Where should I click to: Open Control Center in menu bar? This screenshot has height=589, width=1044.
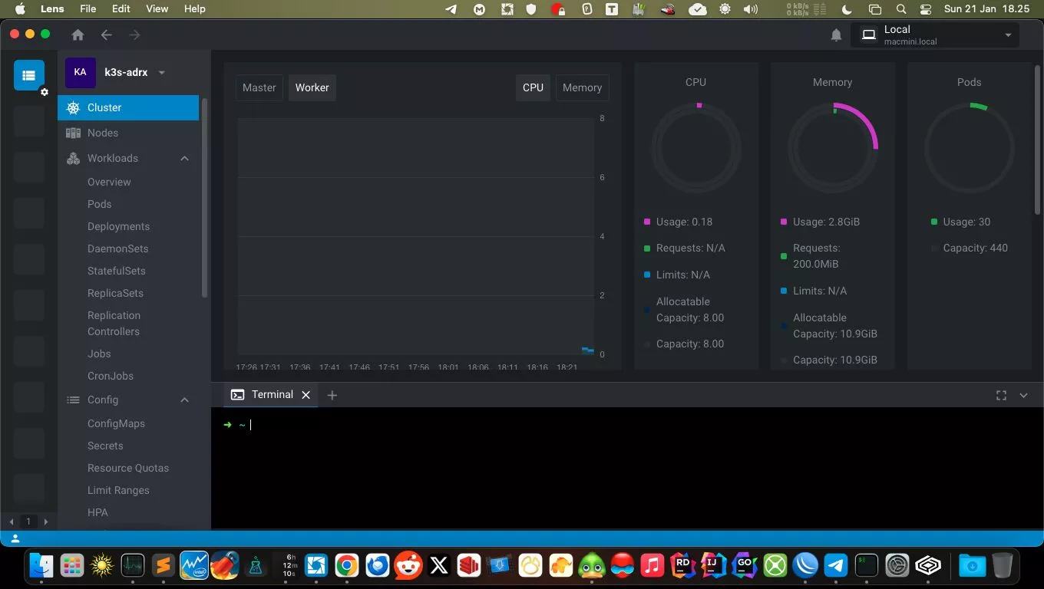(925, 9)
